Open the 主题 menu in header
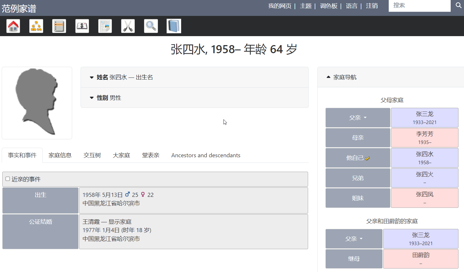Image resolution: width=464 pixels, height=272 pixels. click(x=305, y=6)
